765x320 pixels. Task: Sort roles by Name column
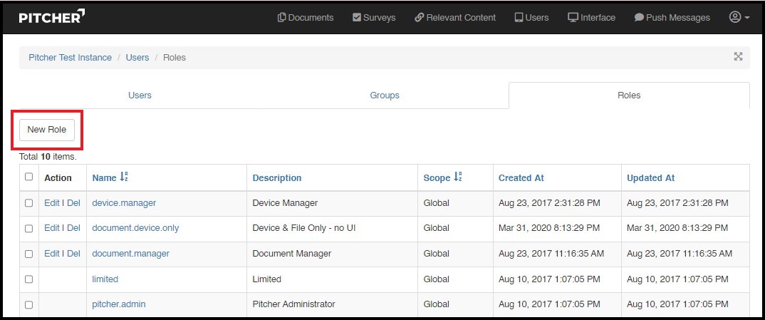tap(110, 177)
